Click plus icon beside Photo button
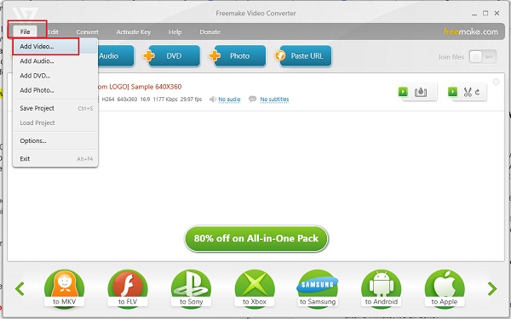The width and height of the screenshot is (511, 319). [x=215, y=55]
